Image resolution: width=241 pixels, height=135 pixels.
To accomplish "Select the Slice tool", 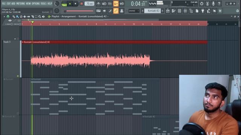I will [x=32, y=16].
